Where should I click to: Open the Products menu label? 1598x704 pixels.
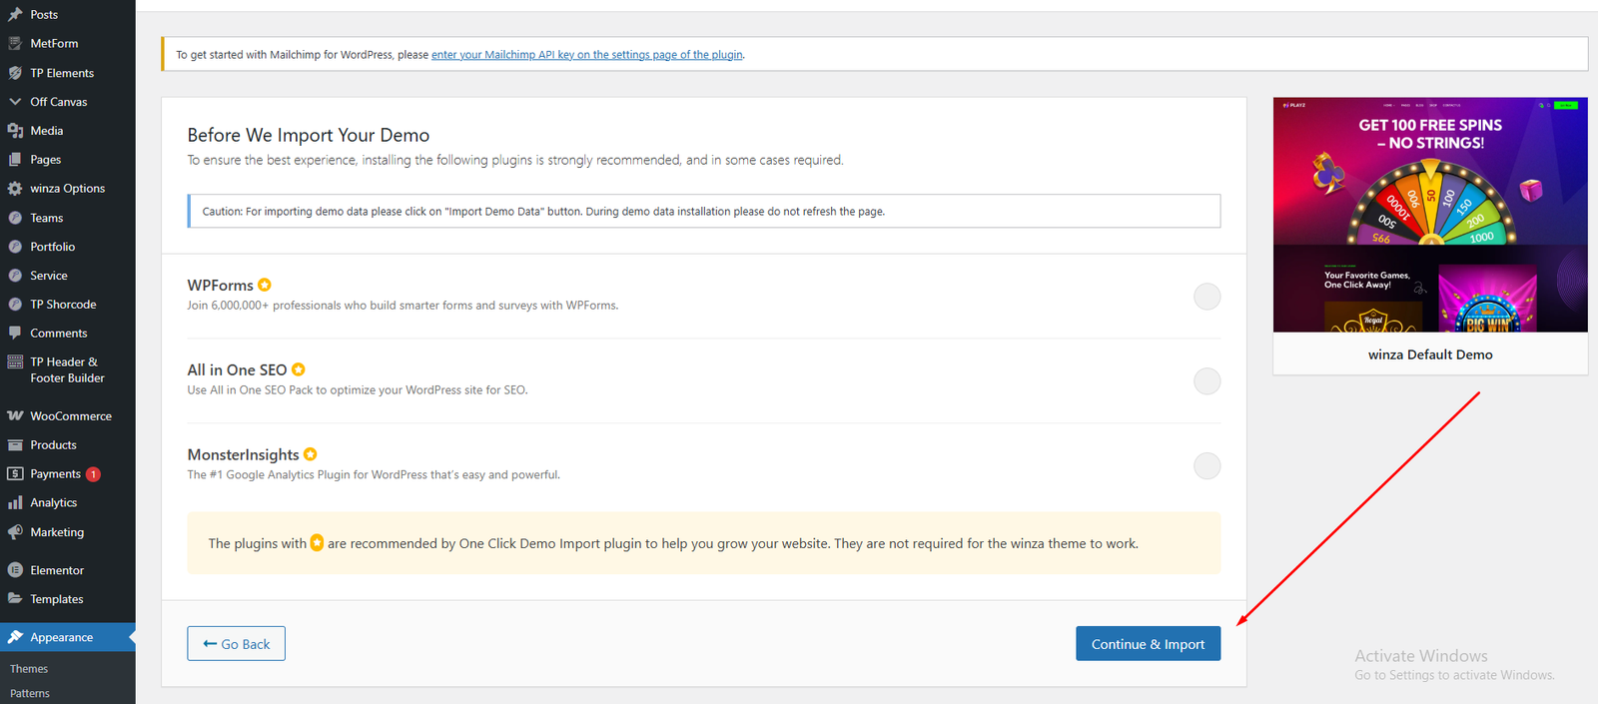54,445
